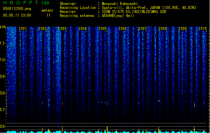Click the 0.8 kHz axis label
210x133 pixels.
coord(3,93)
